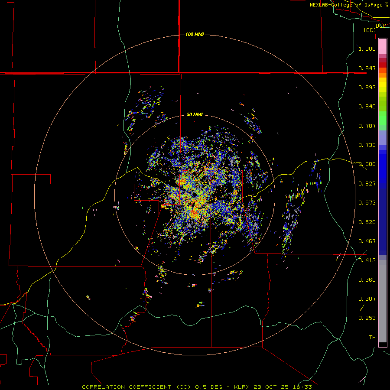Screen dimensions: 390x390
Task: Click the 0.307 color scale value
Action: (367, 299)
